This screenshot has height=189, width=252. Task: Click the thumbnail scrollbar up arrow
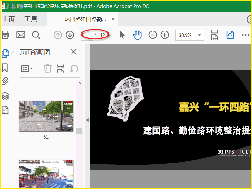pyautogui.click(x=79, y=83)
